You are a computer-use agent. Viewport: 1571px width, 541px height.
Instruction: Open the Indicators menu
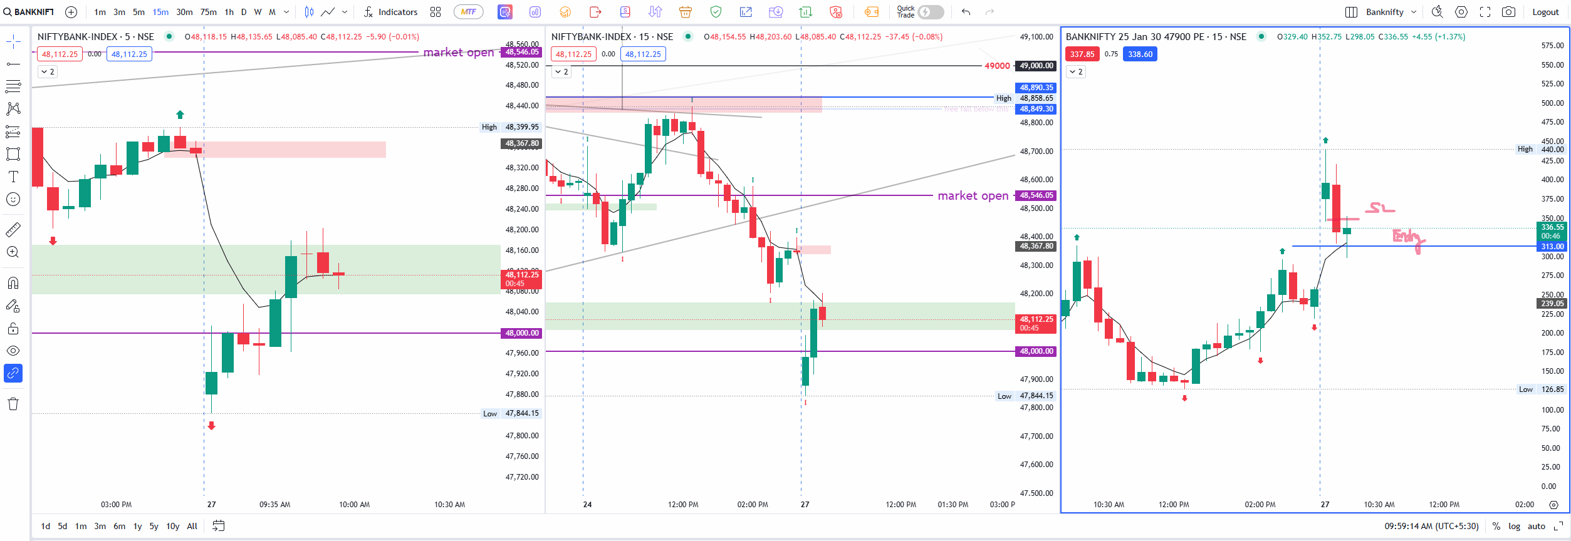click(x=390, y=12)
